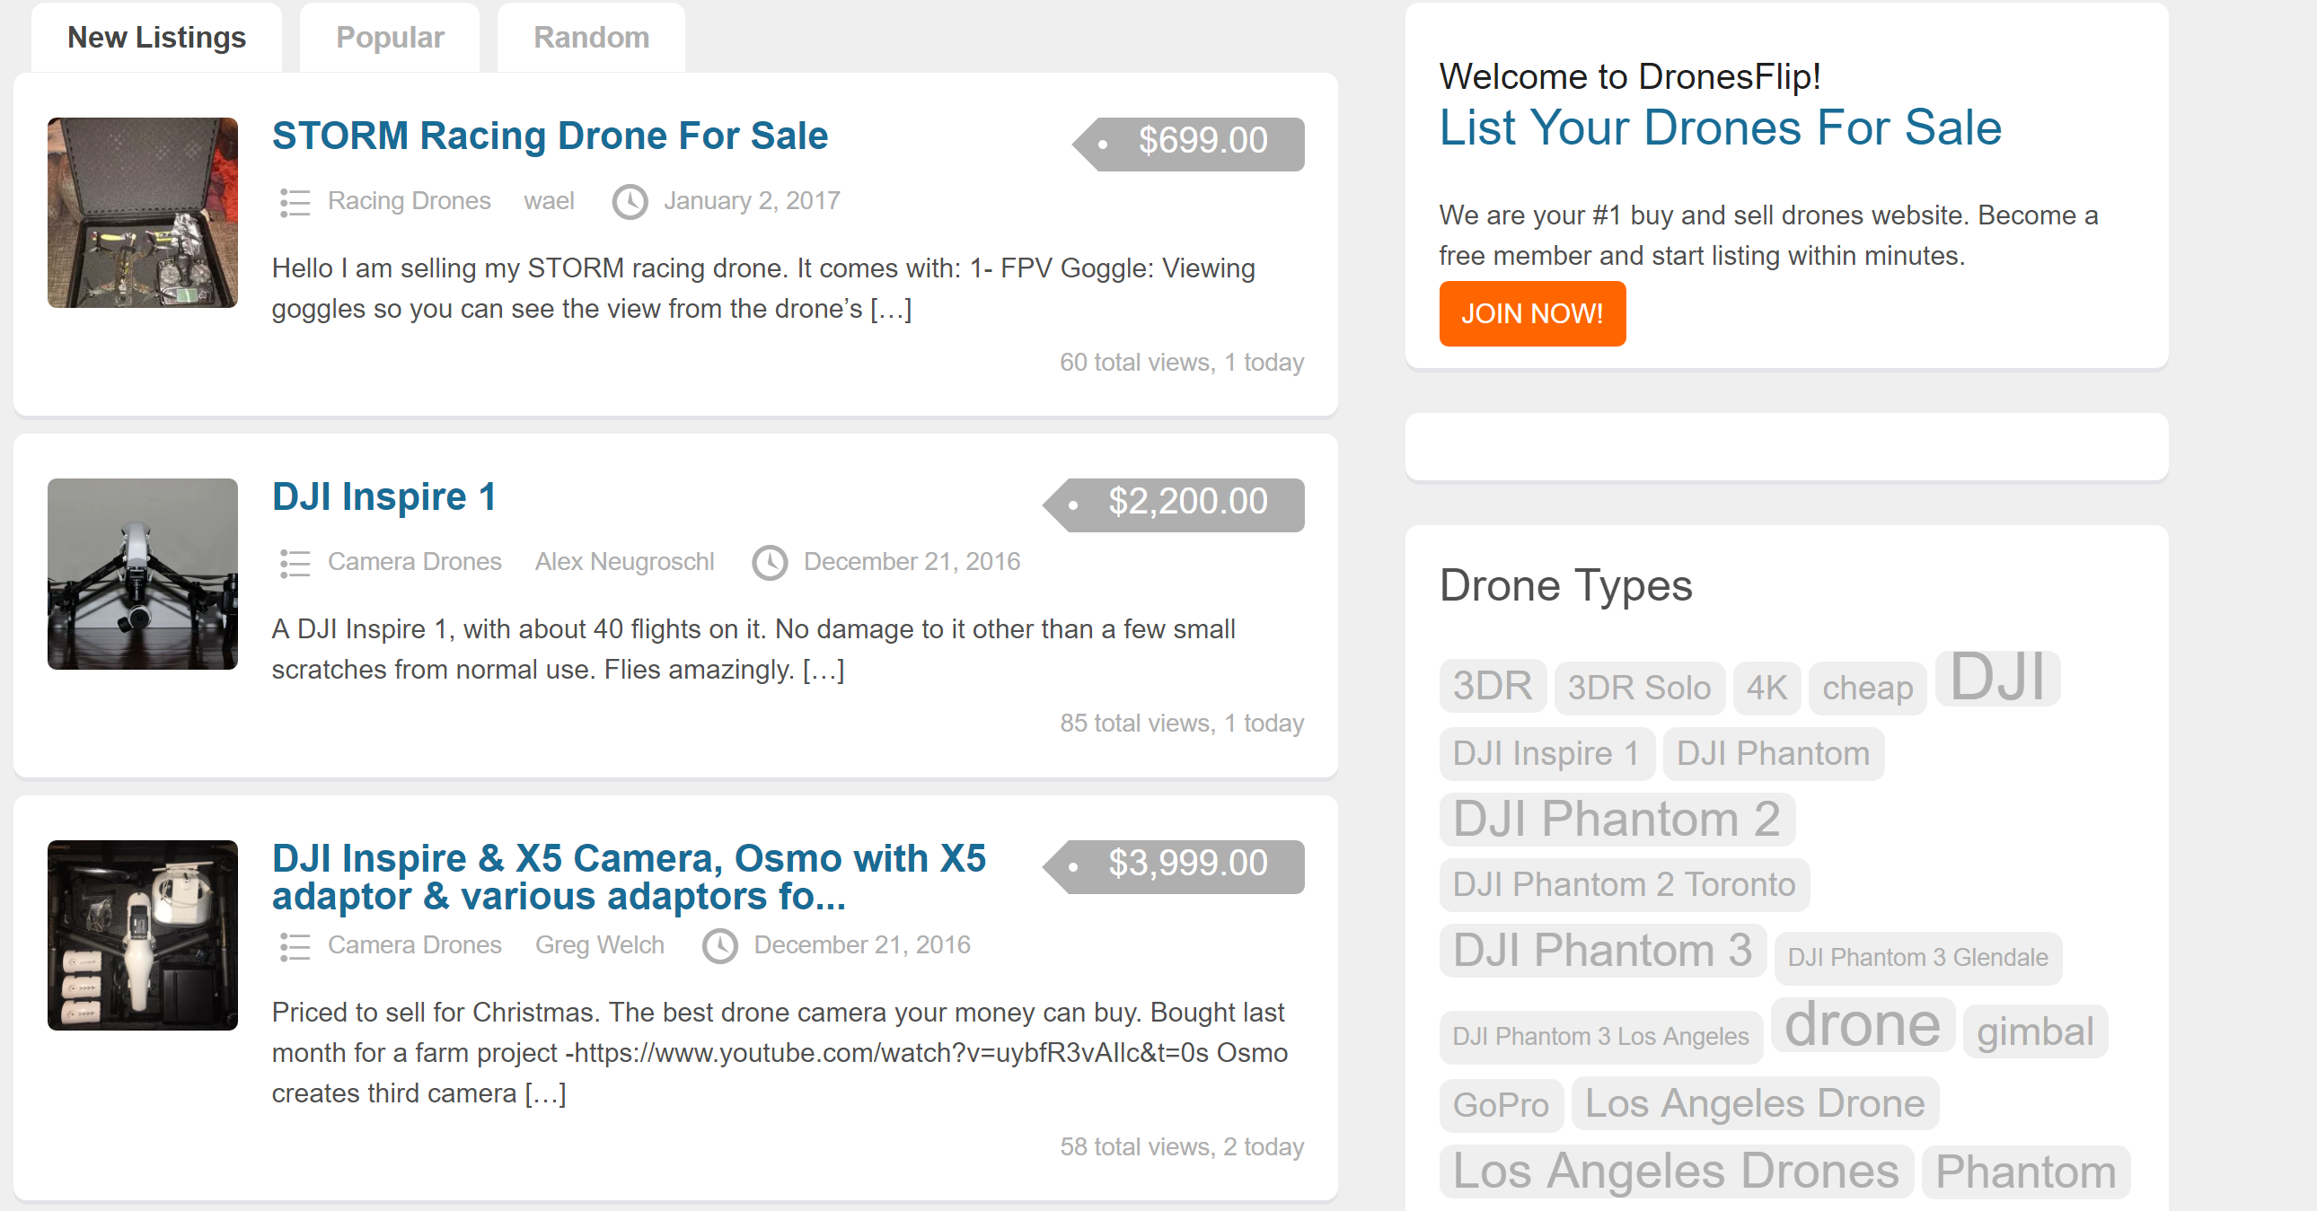Click clock icon in Greg Welch's listing
This screenshot has height=1211, width=2317.
point(719,946)
